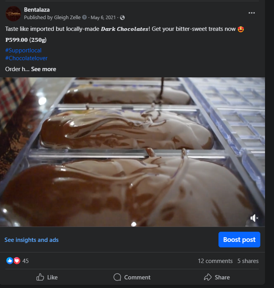Open the May 6, 2021 post timestamp

pyautogui.click(x=104, y=18)
